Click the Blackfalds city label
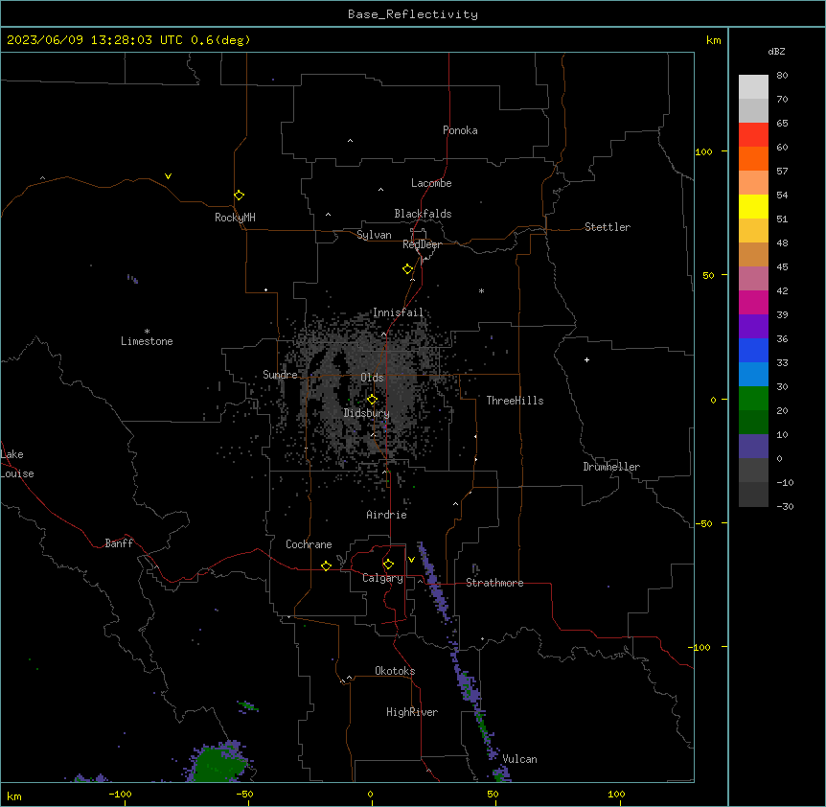 (x=423, y=214)
